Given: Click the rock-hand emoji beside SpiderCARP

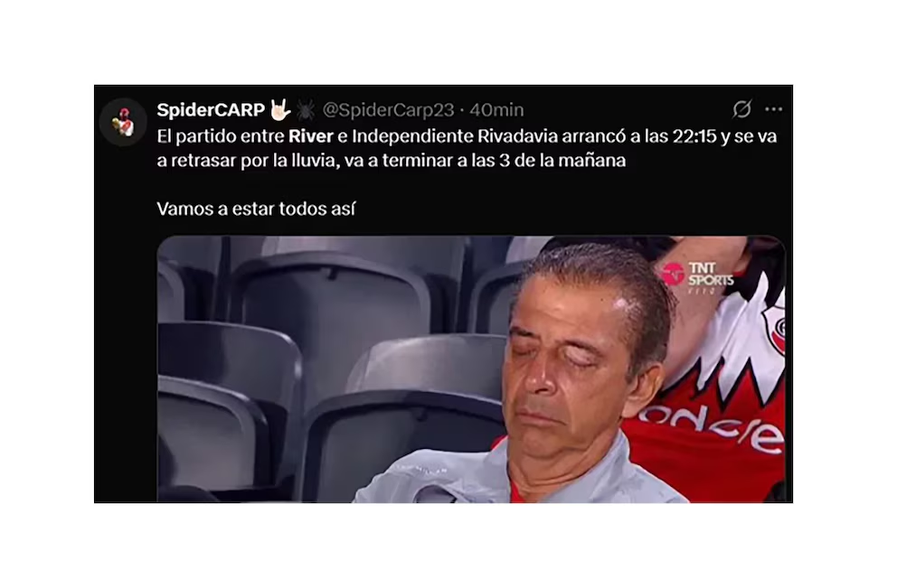Looking at the screenshot, I should tap(281, 109).
